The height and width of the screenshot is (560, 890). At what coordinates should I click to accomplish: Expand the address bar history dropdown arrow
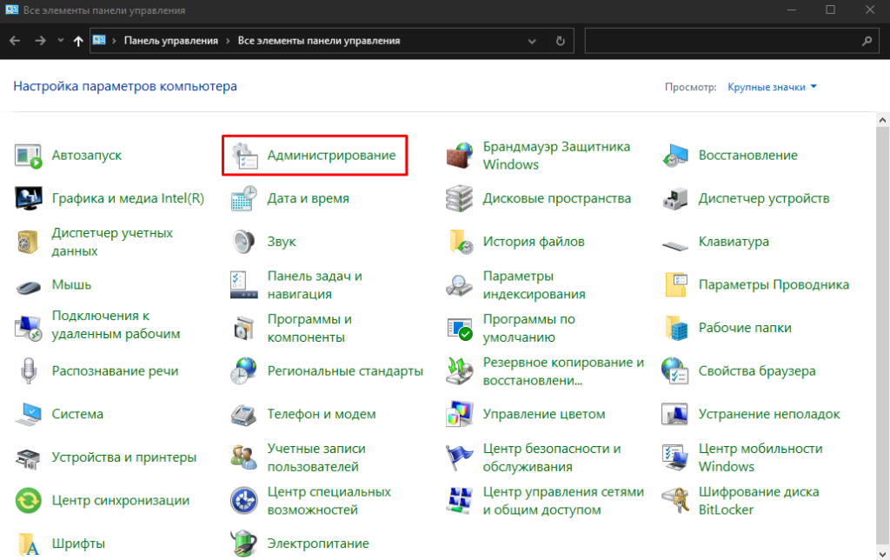click(x=532, y=41)
